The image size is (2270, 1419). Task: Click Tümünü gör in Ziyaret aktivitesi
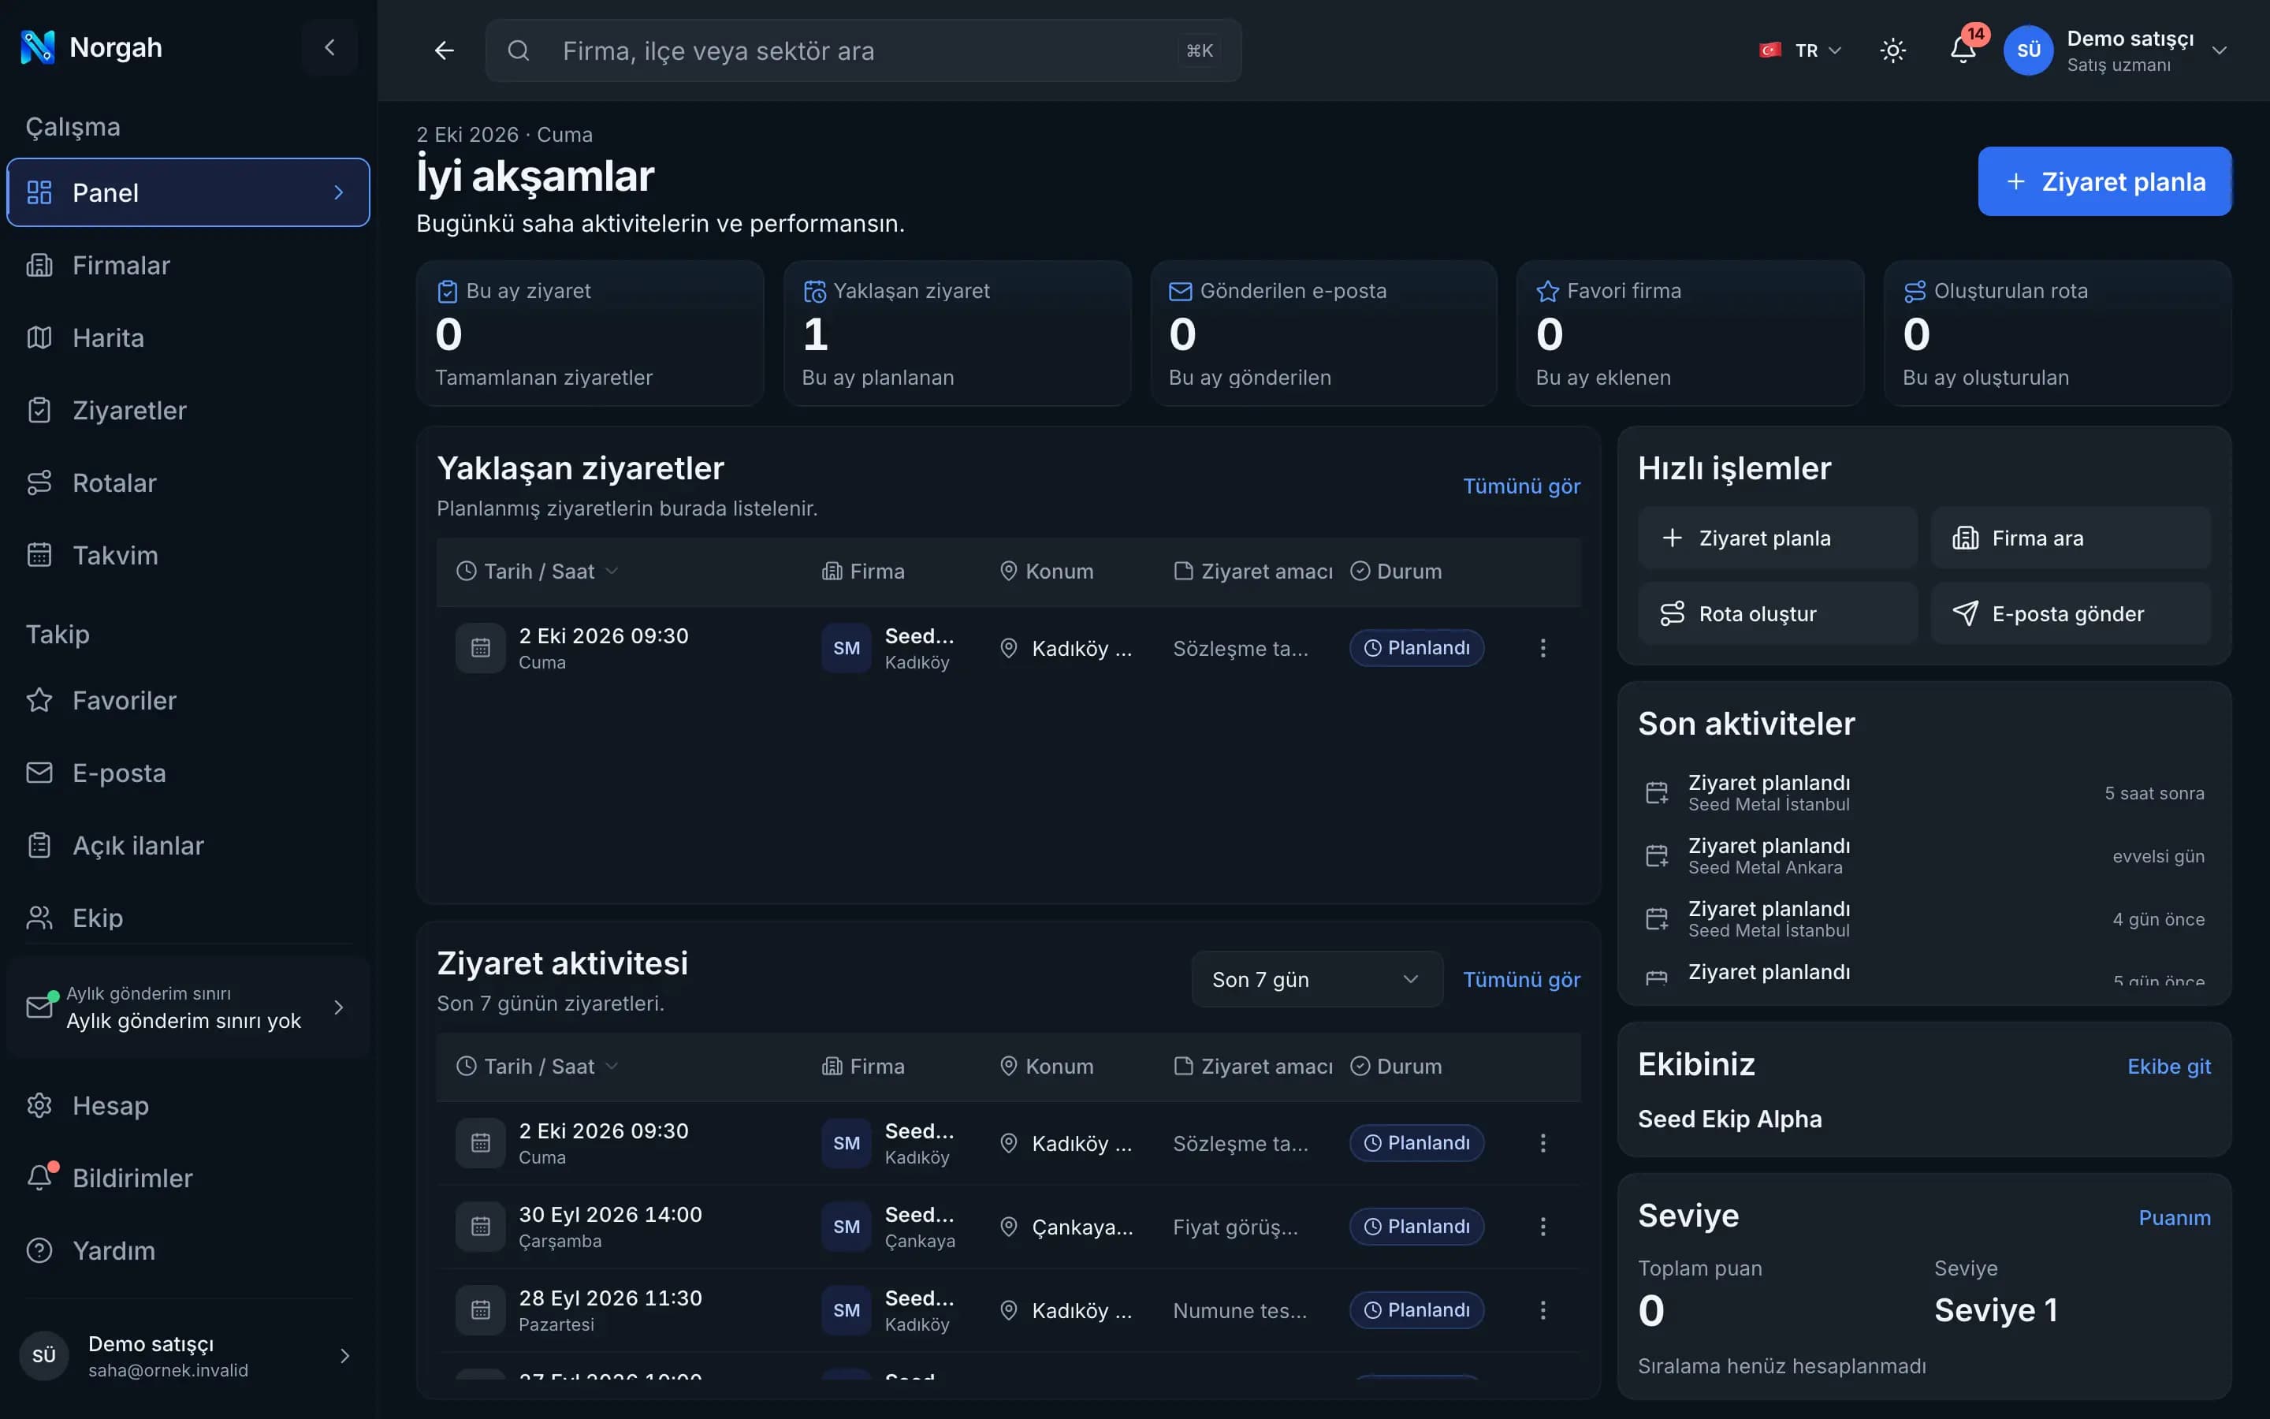point(1521,980)
